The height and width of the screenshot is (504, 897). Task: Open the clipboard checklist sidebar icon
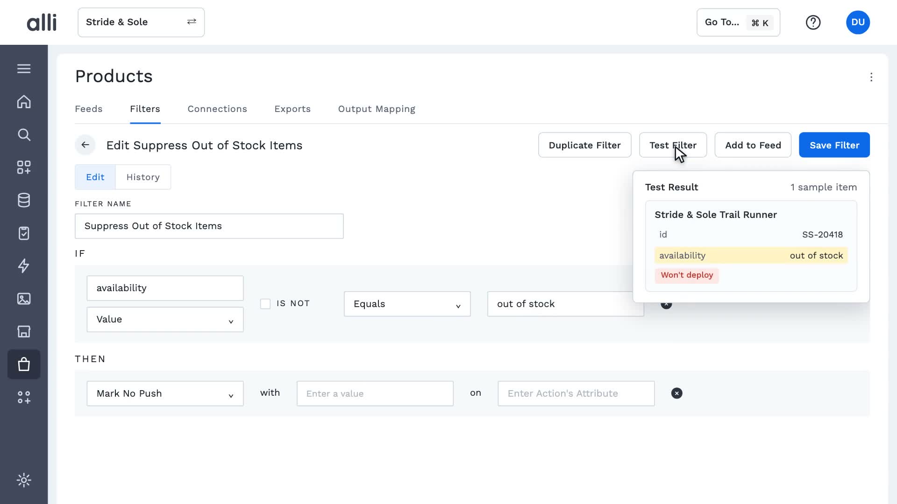(x=24, y=233)
